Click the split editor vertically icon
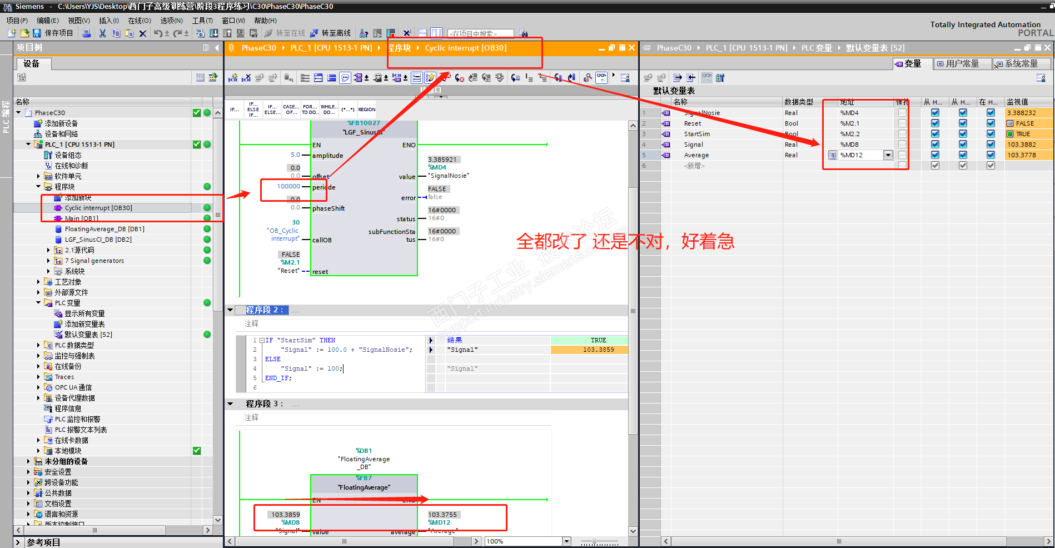1055x548 pixels. tap(436, 33)
